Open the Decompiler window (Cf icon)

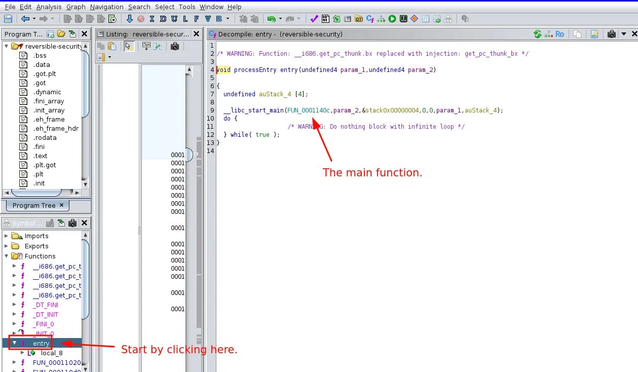tap(370, 19)
